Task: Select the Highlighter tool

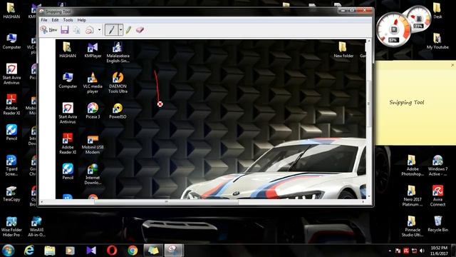Action: coord(128,30)
